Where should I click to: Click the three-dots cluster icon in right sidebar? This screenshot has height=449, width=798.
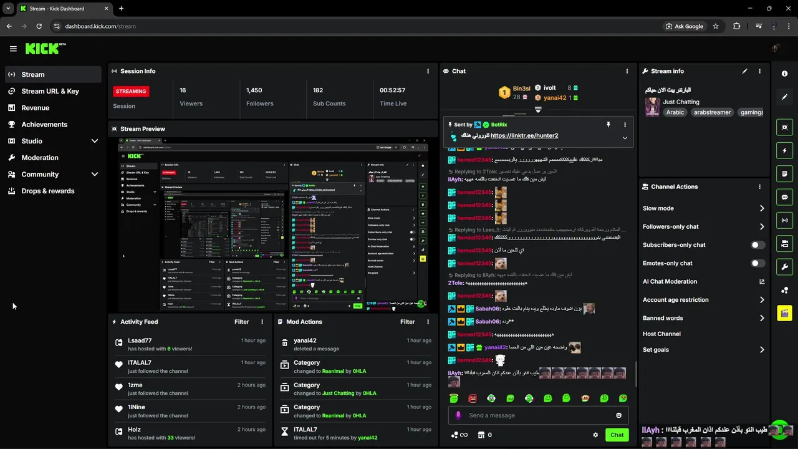click(784, 290)
